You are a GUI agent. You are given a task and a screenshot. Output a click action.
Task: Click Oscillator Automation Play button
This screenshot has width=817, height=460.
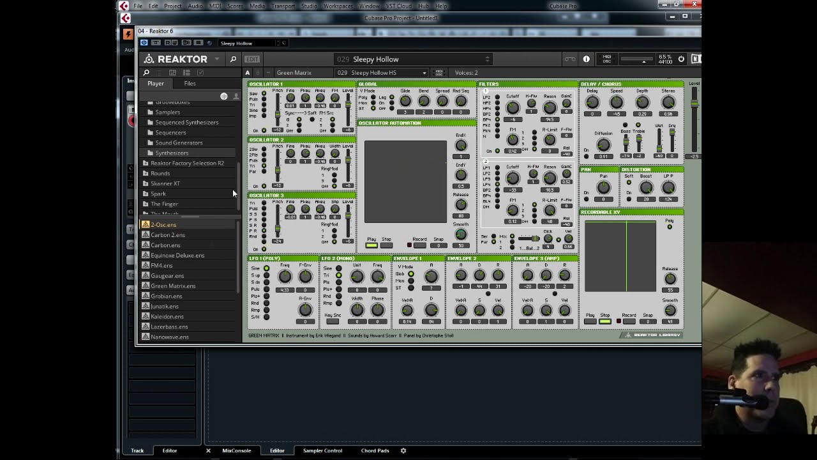pyautogui.click(x=371, y=245)
